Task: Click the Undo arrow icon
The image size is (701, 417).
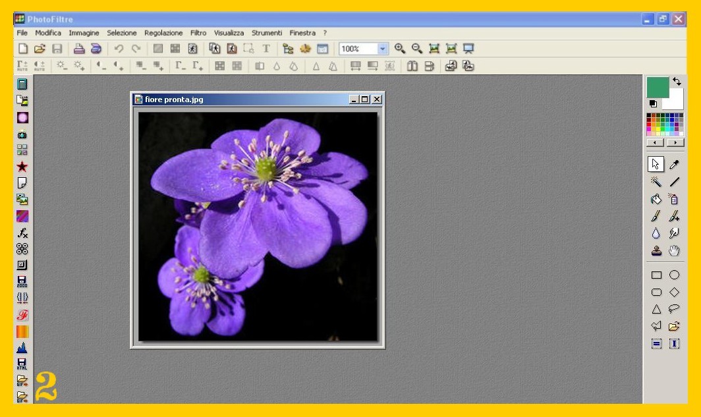Action: pos(119,49)
